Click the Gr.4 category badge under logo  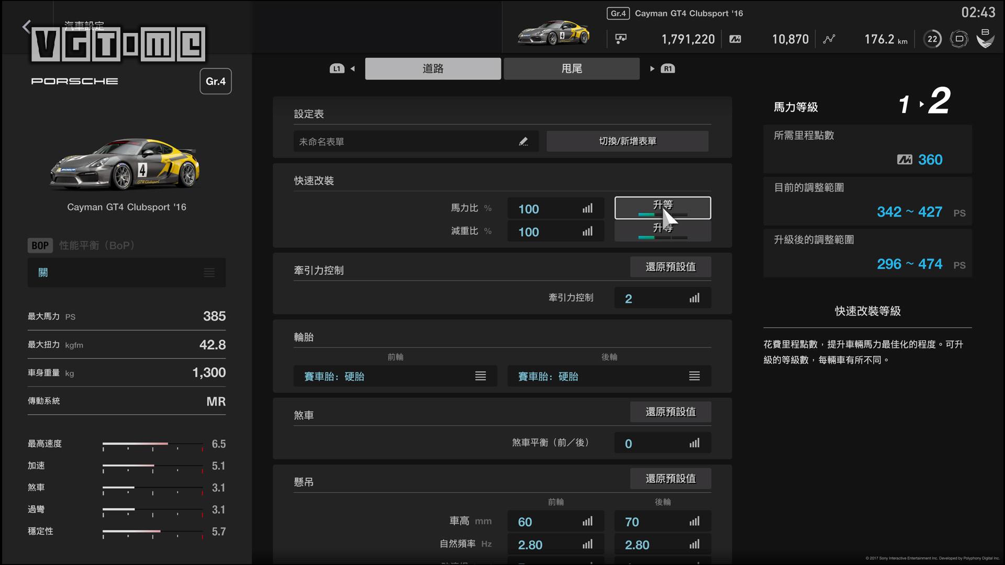click(x=216, y=81)
